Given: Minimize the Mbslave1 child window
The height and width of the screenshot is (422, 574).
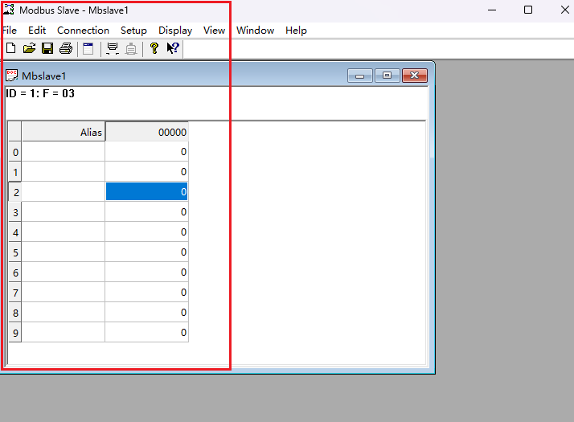Looking at the screenshot, I should pos(359,76).
